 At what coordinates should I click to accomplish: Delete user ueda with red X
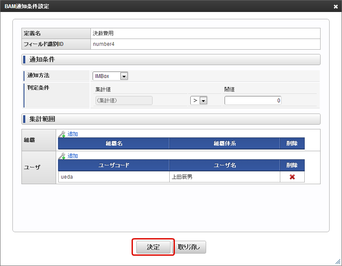pyautogui.click(x=292, y=177)
